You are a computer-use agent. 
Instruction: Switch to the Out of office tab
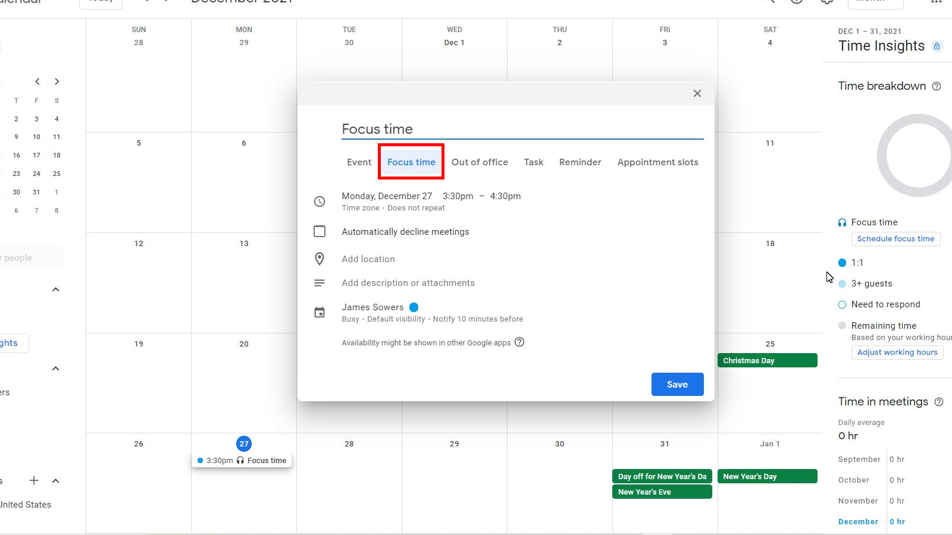click(480, 162)
